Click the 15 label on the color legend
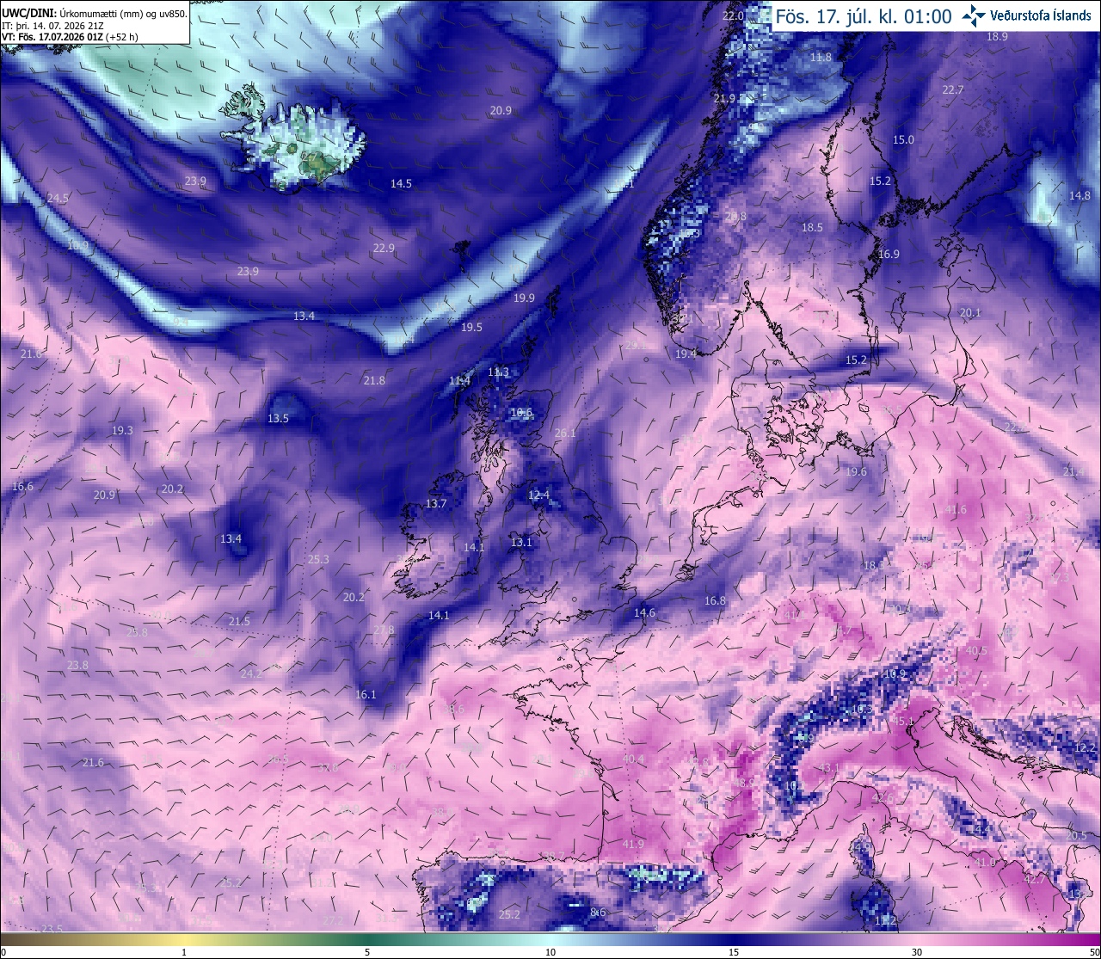Viewport: 1101px width, 959px height. [x=734, y=952]
